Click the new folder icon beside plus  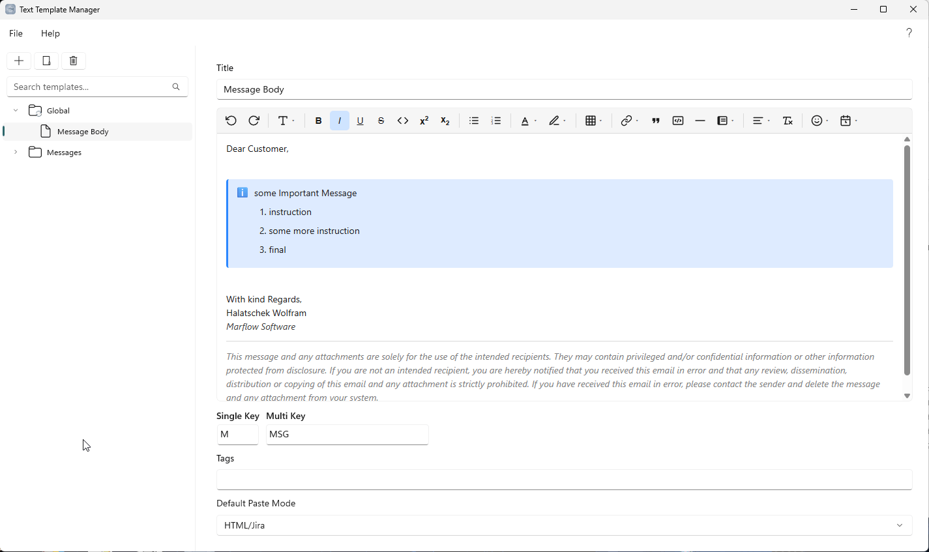pyautogui.click(x=46, y=61)
